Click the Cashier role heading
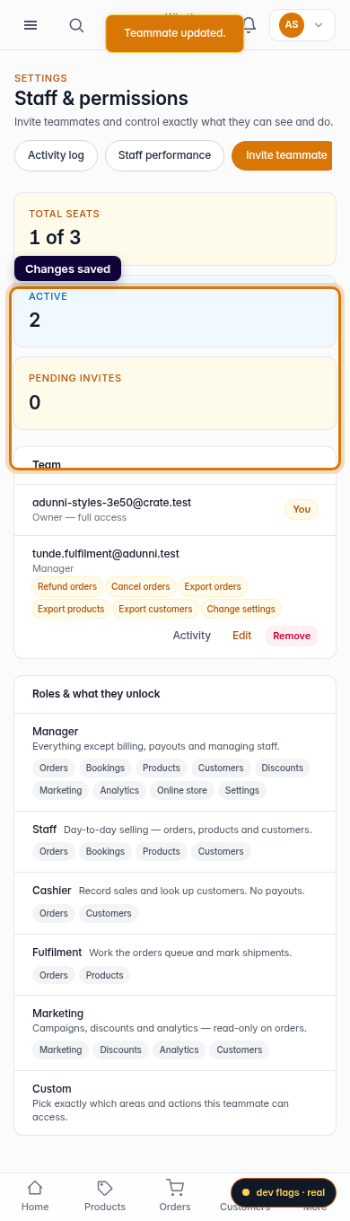Screen dimensions: 350x1221 (x=52, y=891)
